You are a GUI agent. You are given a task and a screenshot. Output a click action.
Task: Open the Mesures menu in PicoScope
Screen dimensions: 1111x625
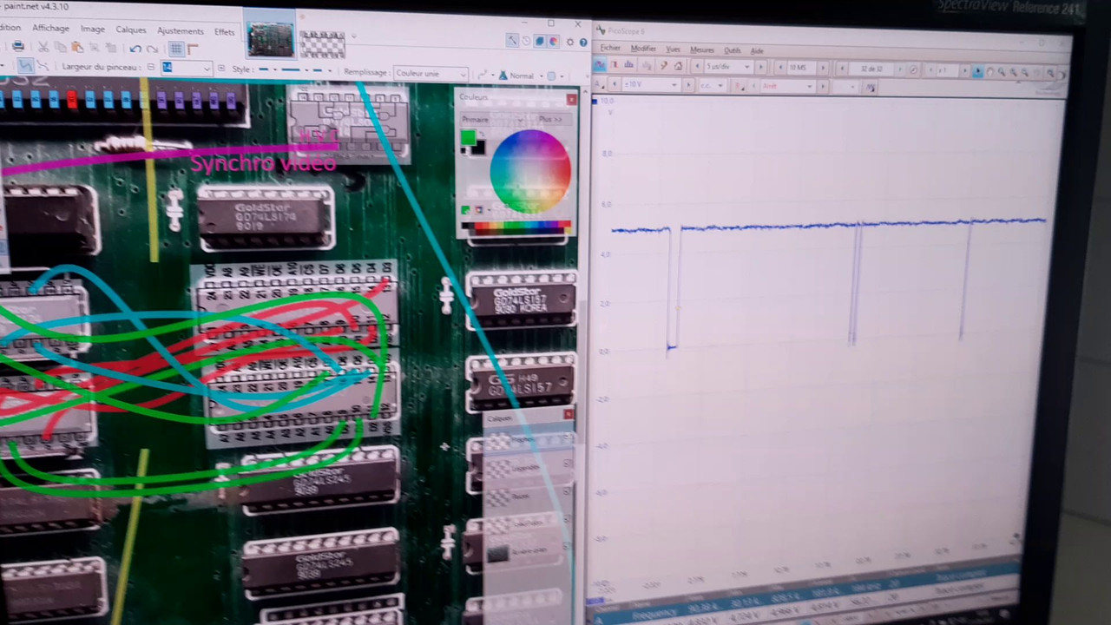click(x=701, y=49)
